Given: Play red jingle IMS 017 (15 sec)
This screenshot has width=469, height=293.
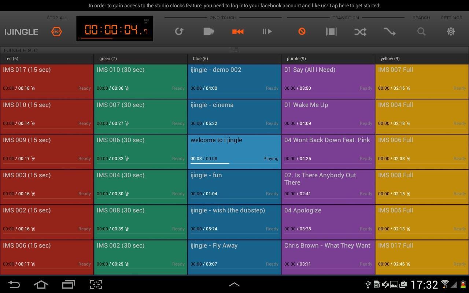Looking at the screenshot, I should 47,81.
